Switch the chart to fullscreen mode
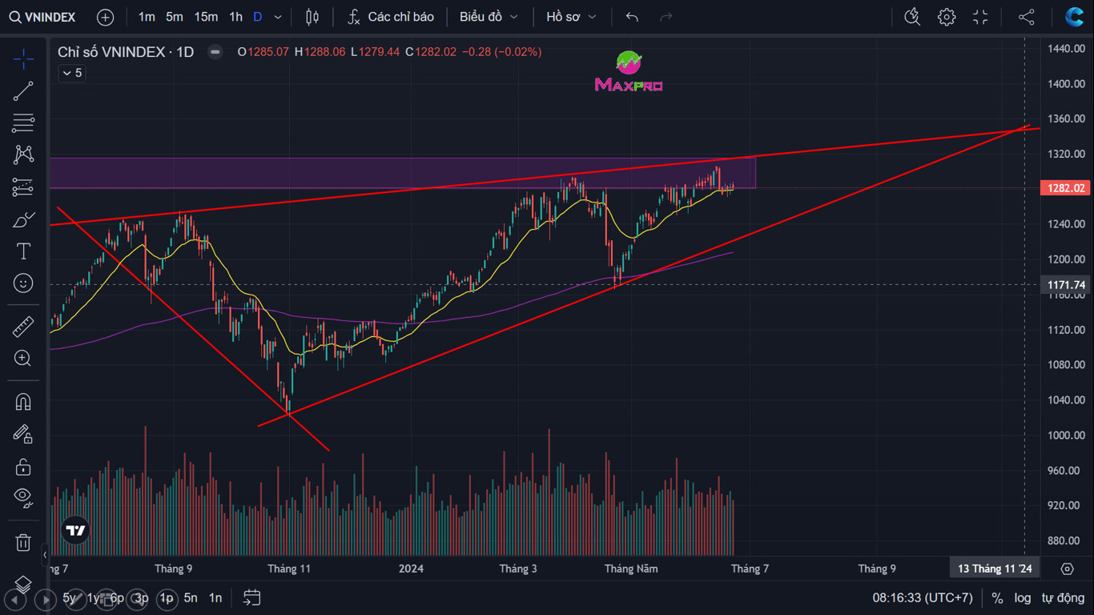 coord(980,17)
